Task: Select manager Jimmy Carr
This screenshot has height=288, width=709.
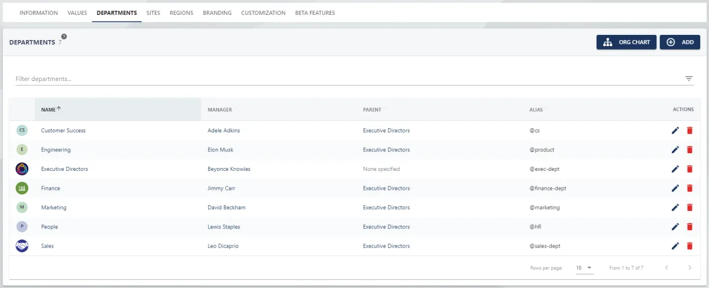Action: coord(222,188)
